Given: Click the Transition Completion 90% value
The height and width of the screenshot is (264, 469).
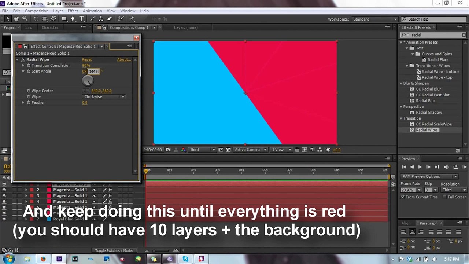Looking at the screenshot, I should click(86, 65).
